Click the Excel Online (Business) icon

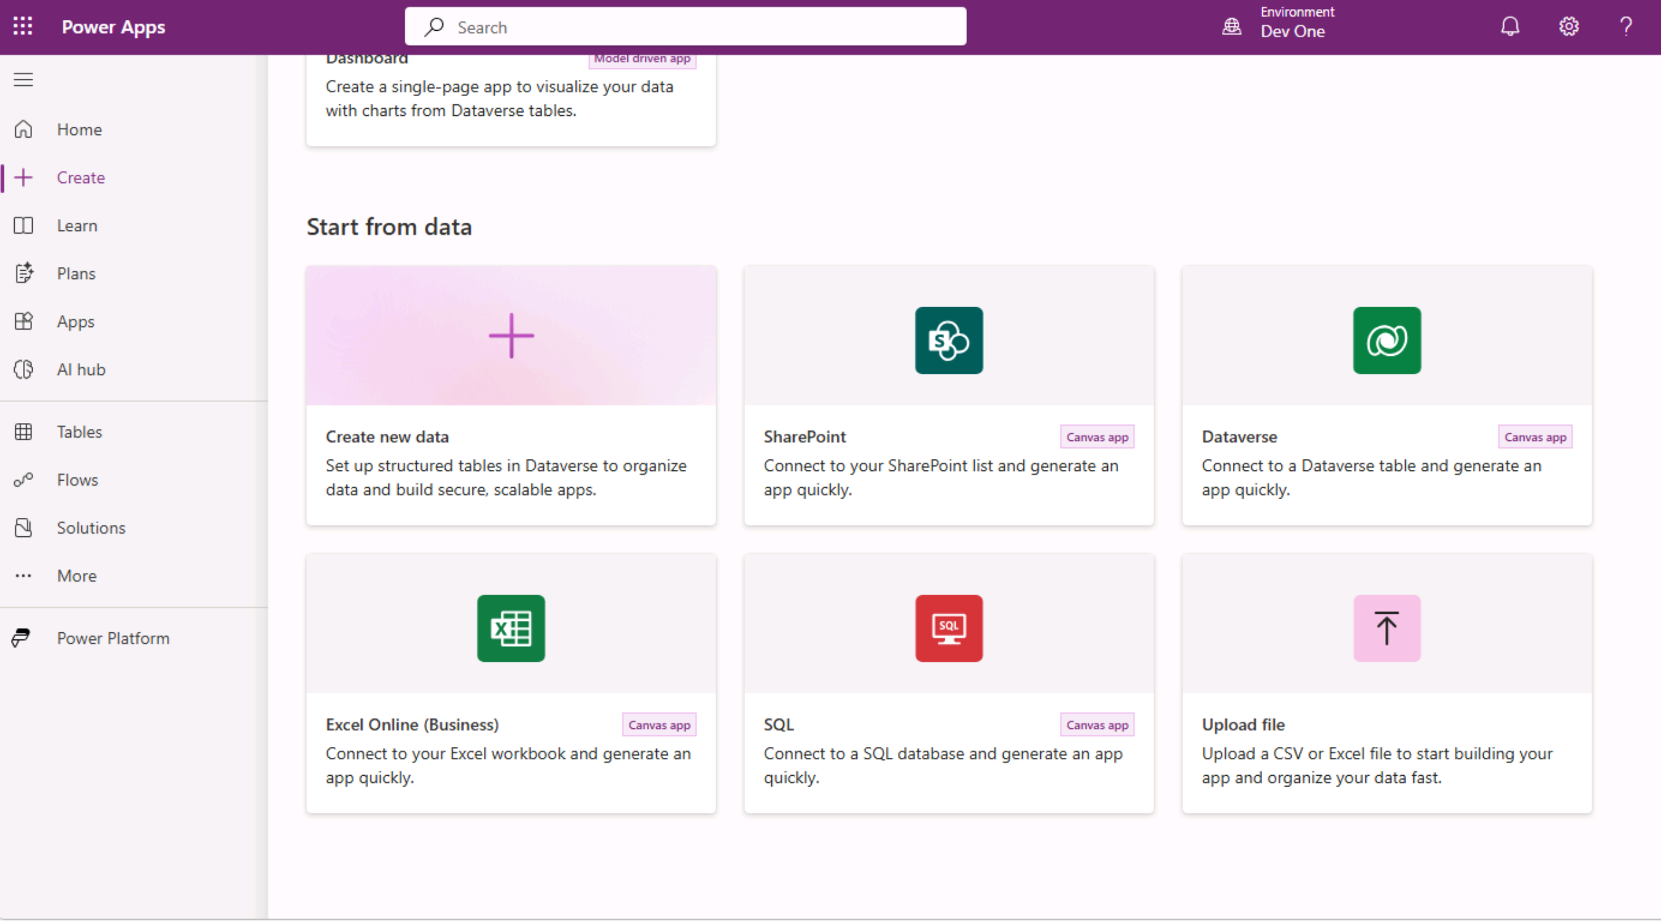pos(510,627)
